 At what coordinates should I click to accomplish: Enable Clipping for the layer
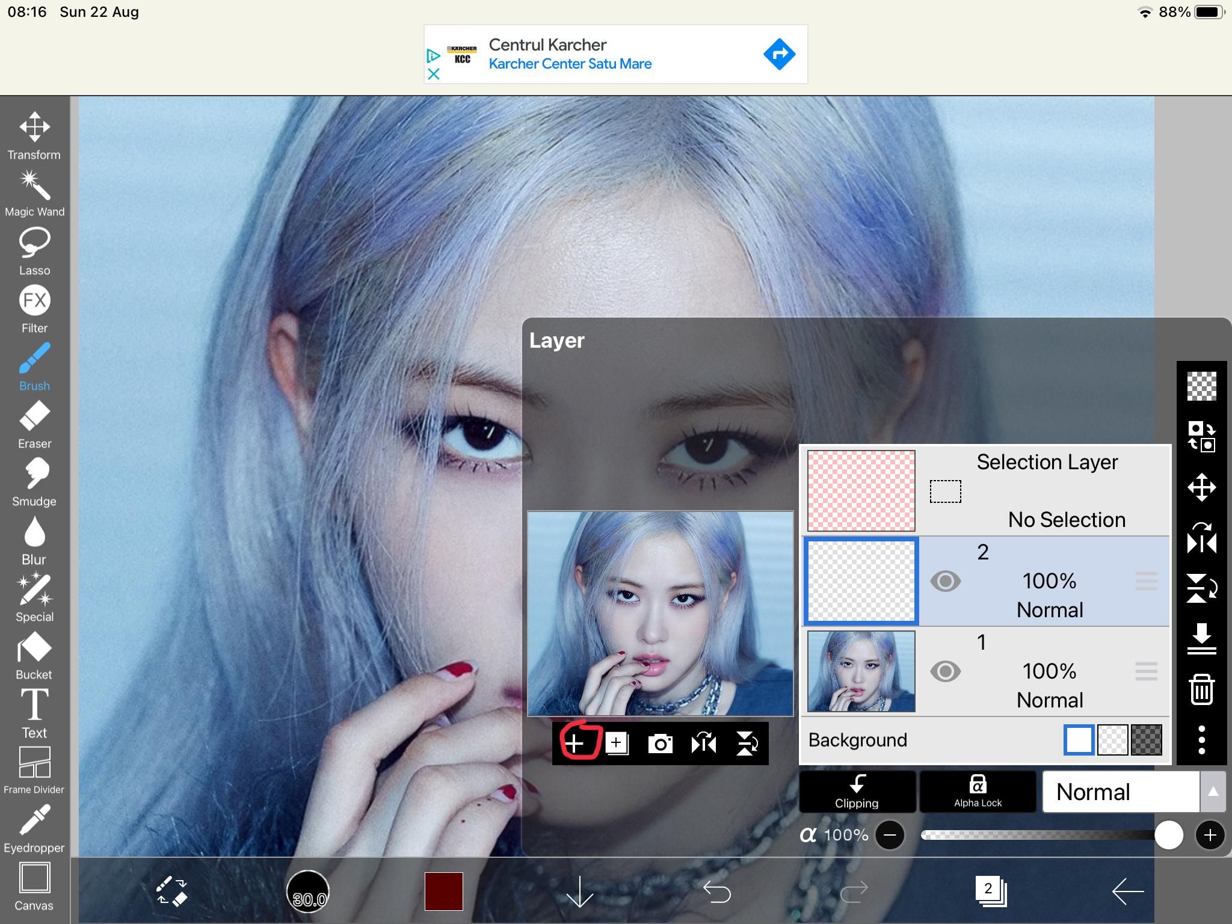point(857,792)
